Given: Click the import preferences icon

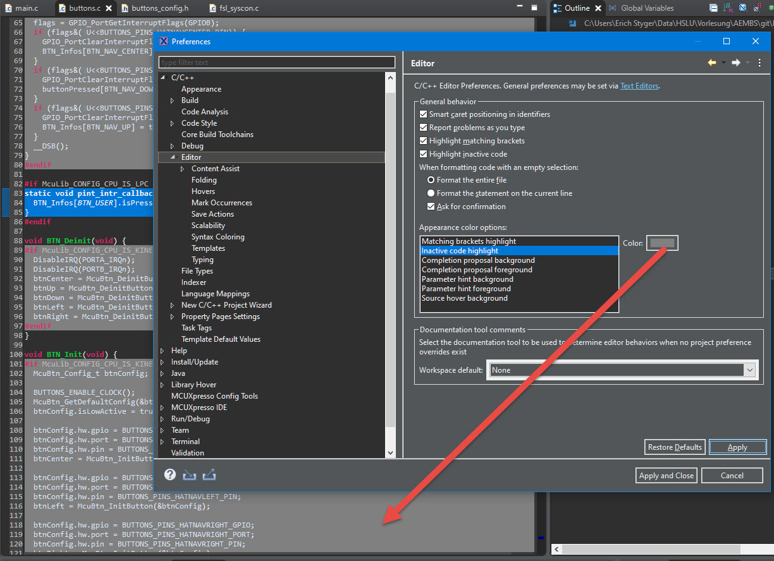Looking at the screenshot, I should (x=189, y=474).
